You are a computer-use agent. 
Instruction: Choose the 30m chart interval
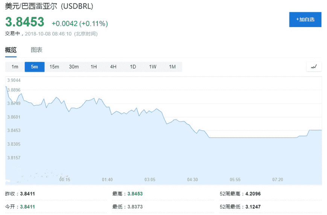[x=74, y=67]
